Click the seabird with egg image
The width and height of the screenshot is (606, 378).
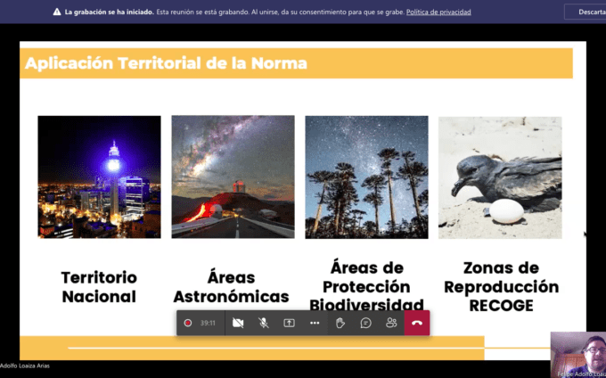pyautogui.click(x=500, y=177)
